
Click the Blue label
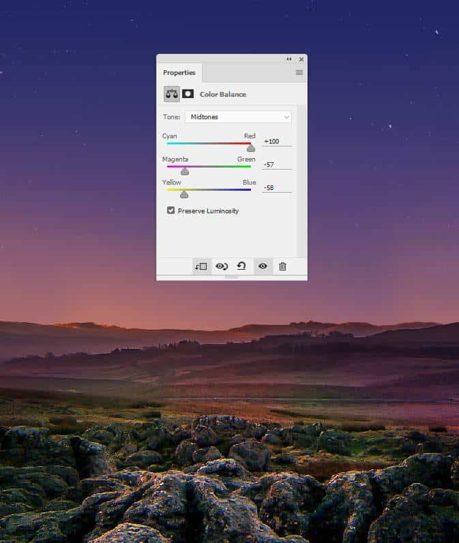(249, 182)
